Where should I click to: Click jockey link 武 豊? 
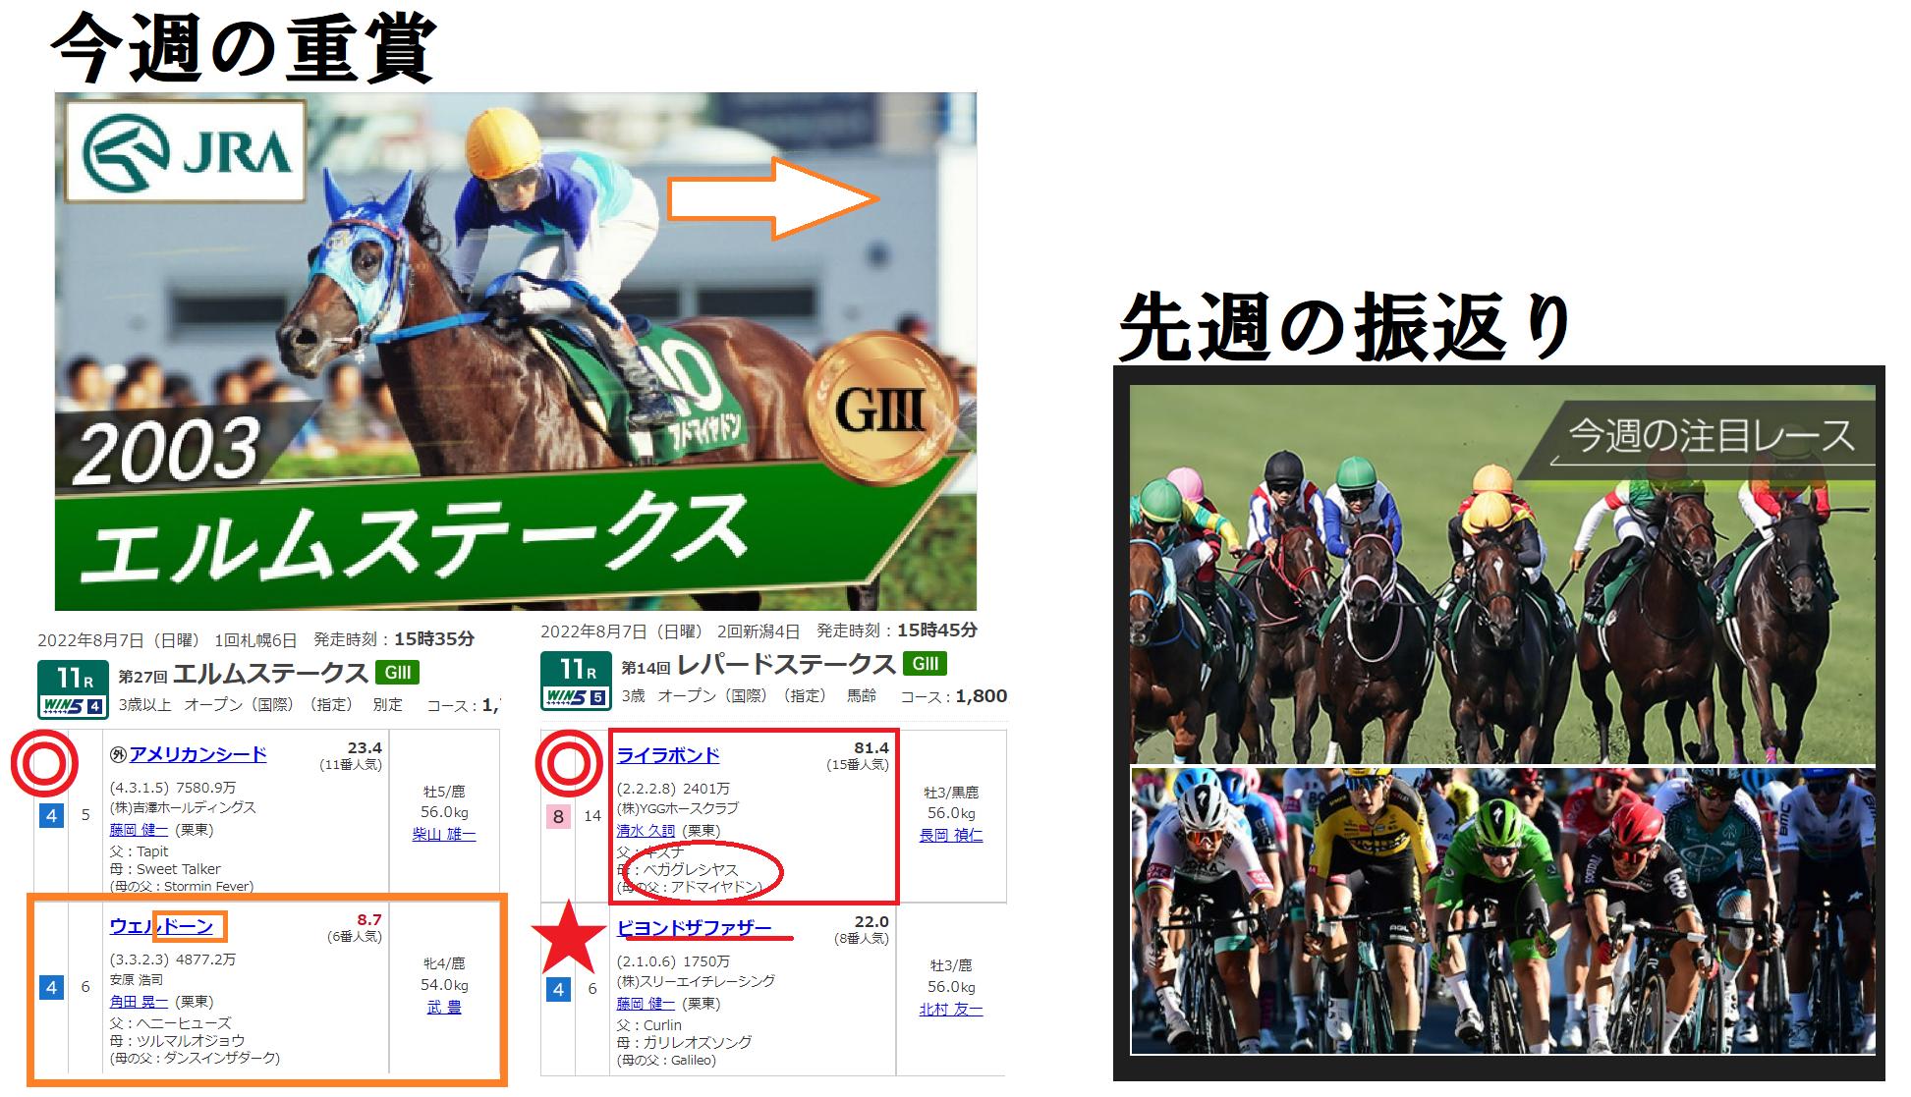point(444,1008)
